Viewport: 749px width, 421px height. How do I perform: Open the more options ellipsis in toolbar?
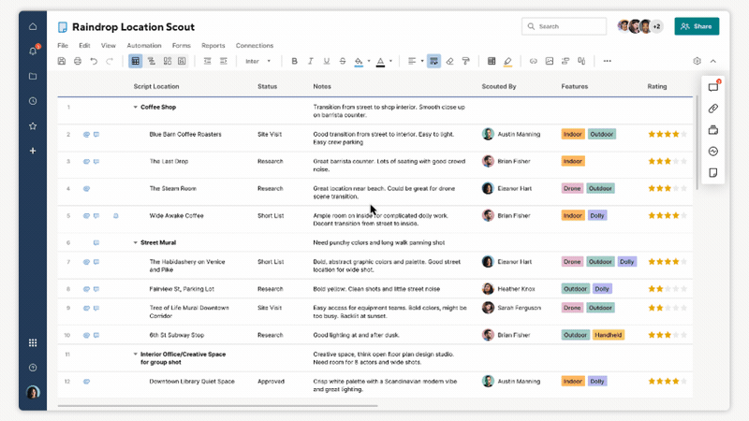(x=607, y=61)
